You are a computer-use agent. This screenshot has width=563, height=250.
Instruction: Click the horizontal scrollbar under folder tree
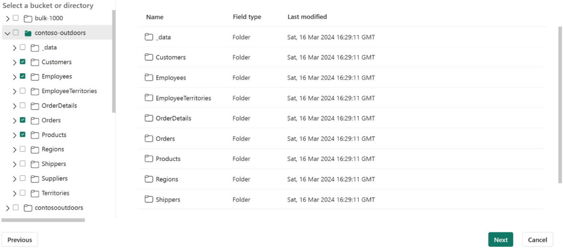[x=43, y=220]
